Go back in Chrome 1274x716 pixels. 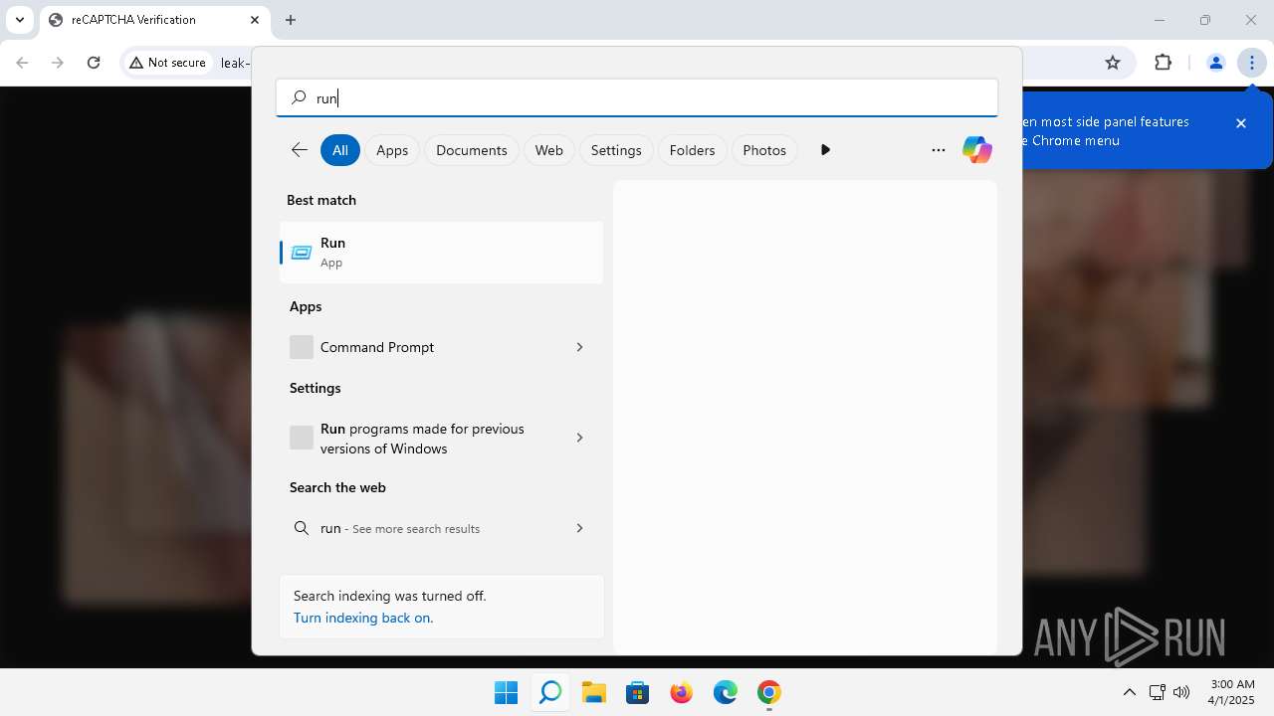click(x=22, y=63)
